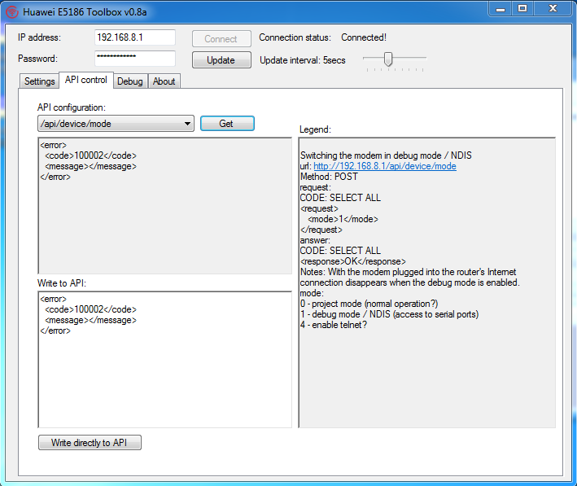This screenshot has height=486, width=577.
Task: Click the 'API configuration:' label
Action: click(x=72, y=107)
